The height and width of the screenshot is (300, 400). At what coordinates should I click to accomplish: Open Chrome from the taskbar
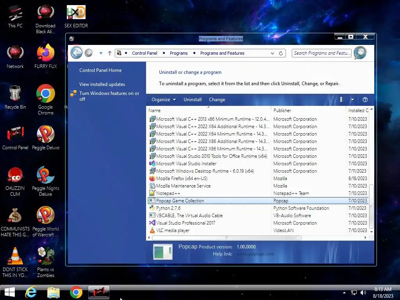tap(76, 292)
